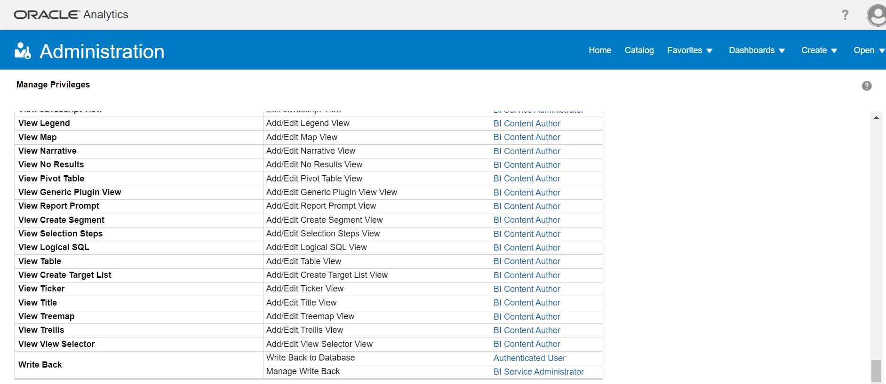Select the 'View Legend' row label
Screen dimensions: 886x384
pos(44,123)
